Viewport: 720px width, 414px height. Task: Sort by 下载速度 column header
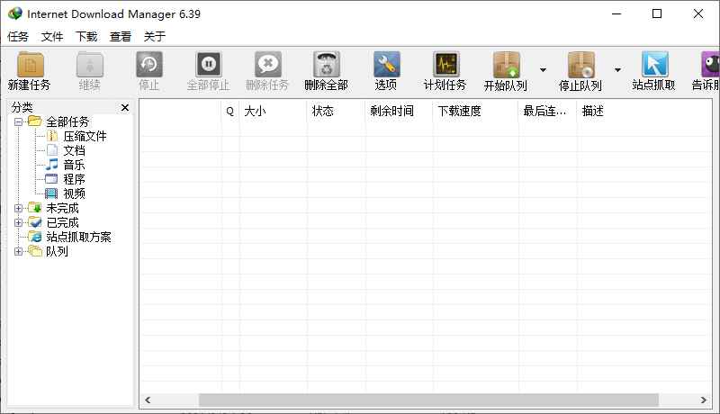[x=475, y=111]
